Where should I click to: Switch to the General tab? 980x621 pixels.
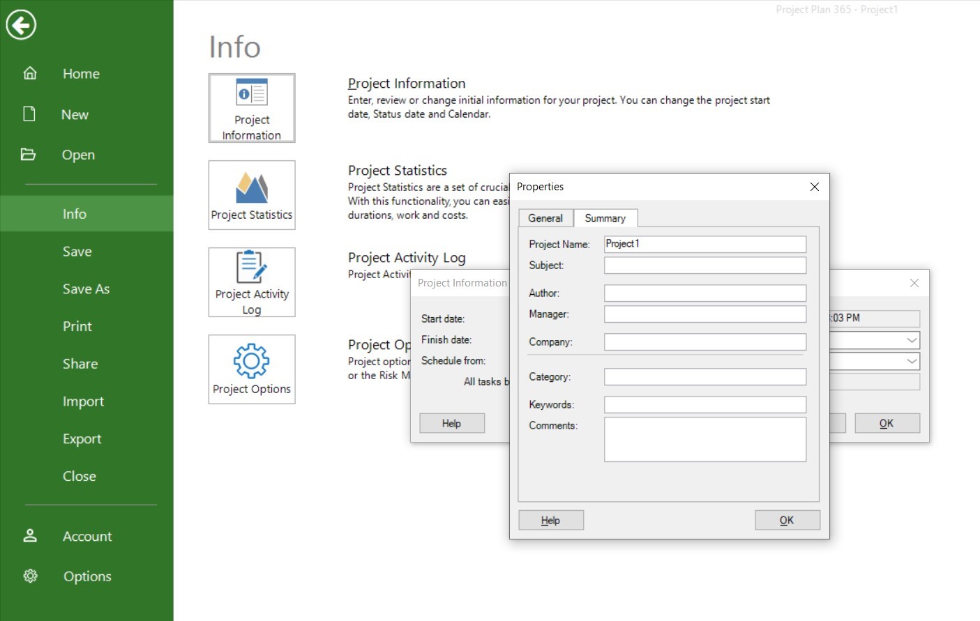pyautogui.click(x=545, y=218)
